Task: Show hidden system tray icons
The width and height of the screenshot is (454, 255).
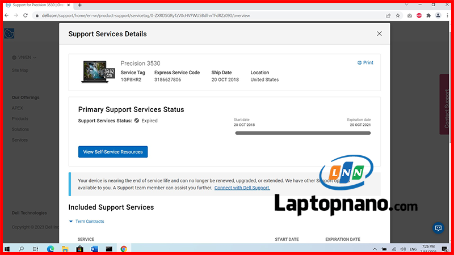Action: point(375,249)
